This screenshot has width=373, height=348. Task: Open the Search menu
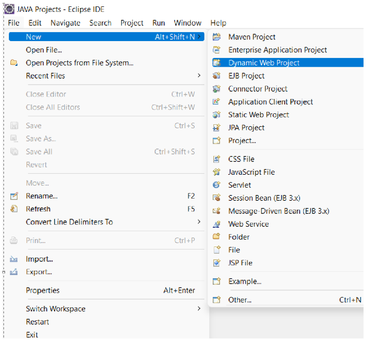[100, 23]
